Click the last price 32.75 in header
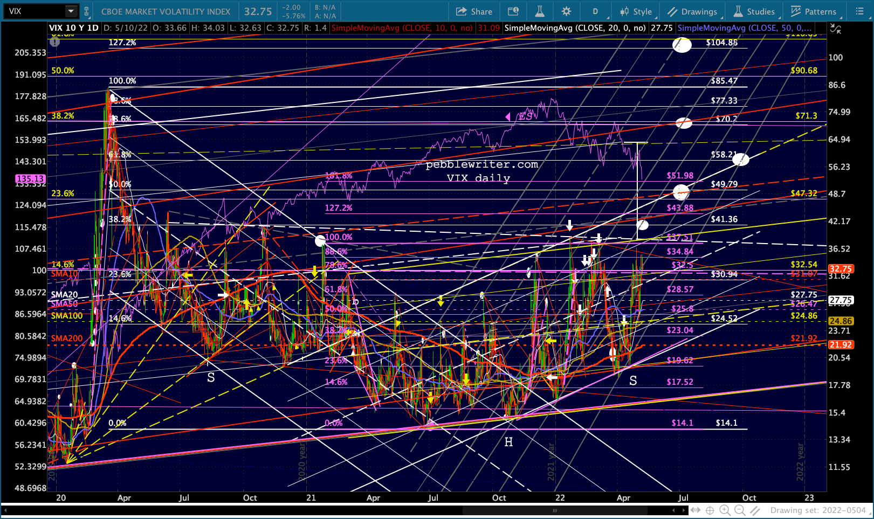The width and height of the screenshot is (874, 519). point(258,11)
